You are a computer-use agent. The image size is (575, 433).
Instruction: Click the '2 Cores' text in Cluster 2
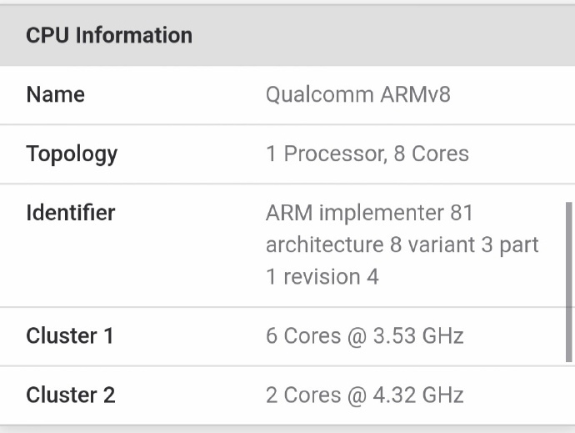(x=303, y=395)
